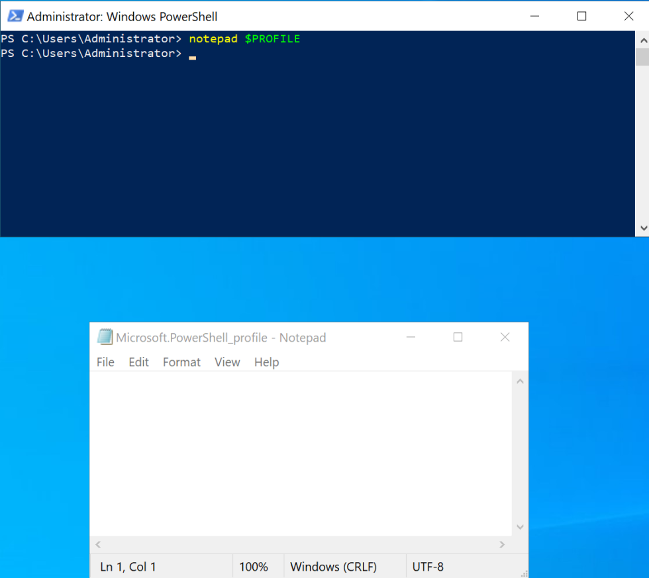Click the down arrow on Notepad's vertical scrollbar

520,526
